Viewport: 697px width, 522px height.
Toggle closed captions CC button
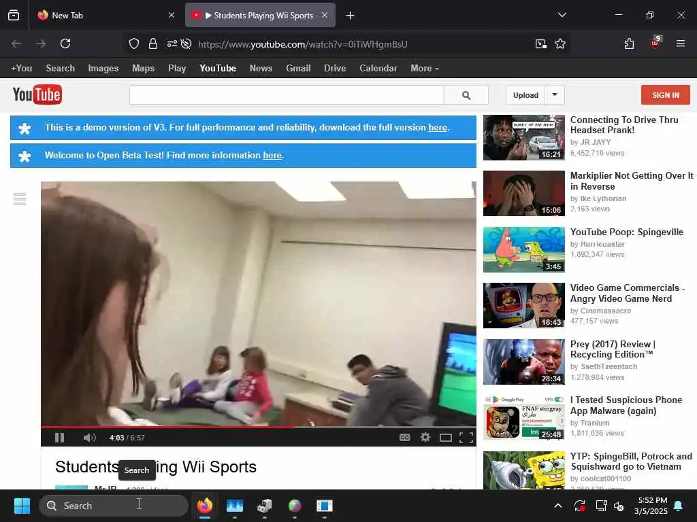[x=404, y=438]
